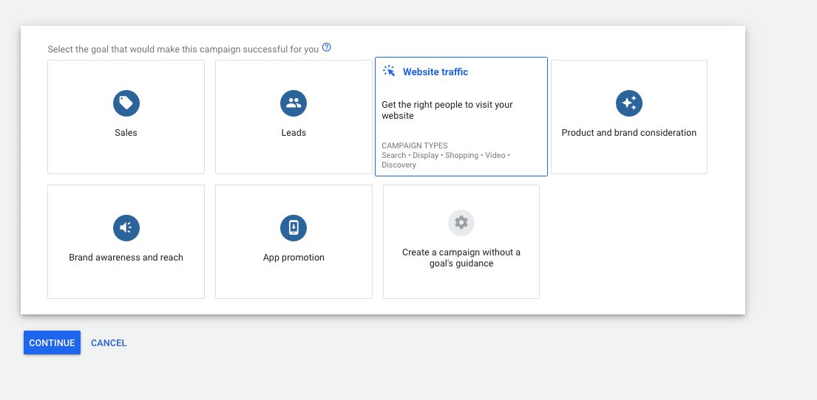Click the CANCEL button
The height and width of the screenshot is (400, 817).
(109, 342)
